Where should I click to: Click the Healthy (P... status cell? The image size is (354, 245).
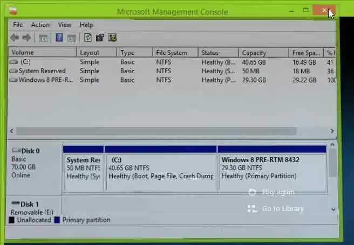pyautogui.click(x=219, y=80)
